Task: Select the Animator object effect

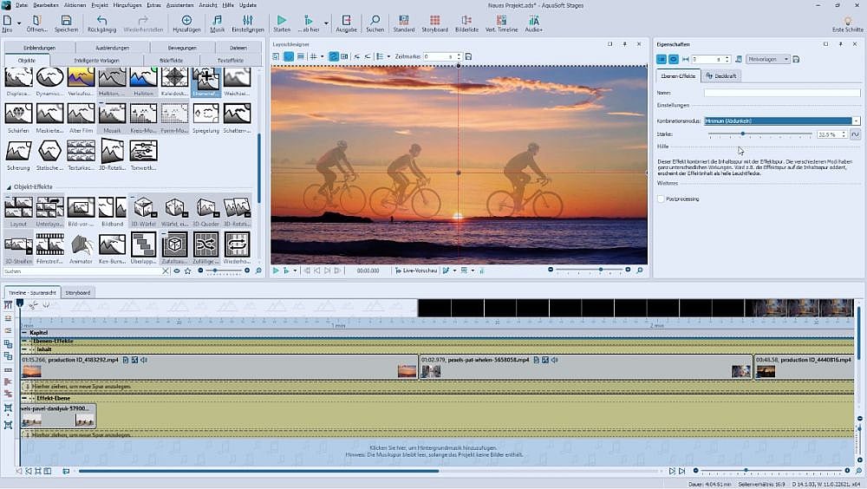Action: (81, 244)
